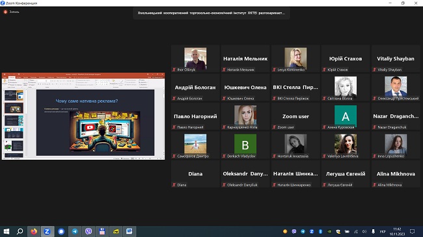Select Ihor Oliinyk's video tile photo
The height and width of the screenshot is (237, 423).
[x=195, y=58]
